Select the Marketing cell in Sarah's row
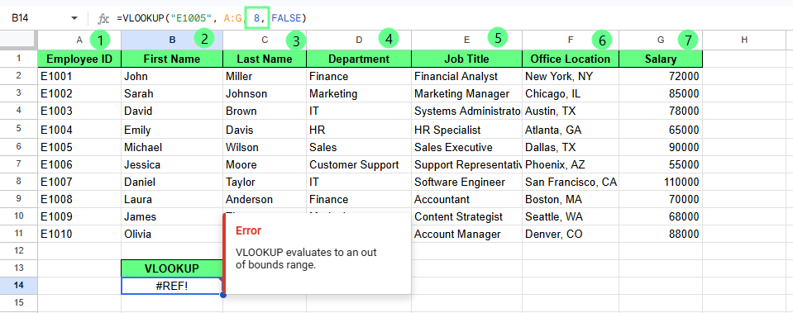The image size is (793, 313). [x=359, y=93]
